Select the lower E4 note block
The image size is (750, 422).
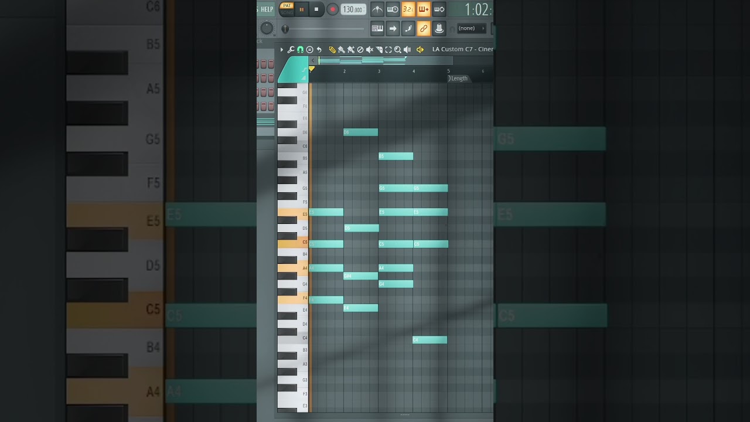[x=361, y=308]
